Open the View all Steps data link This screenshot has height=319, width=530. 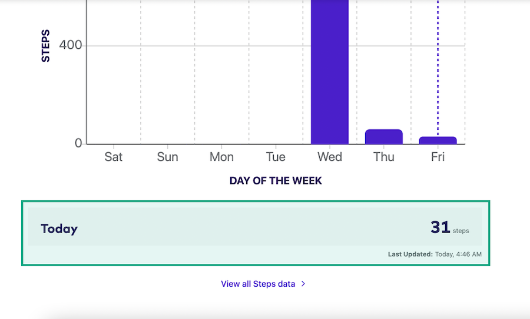coord(258,284)
